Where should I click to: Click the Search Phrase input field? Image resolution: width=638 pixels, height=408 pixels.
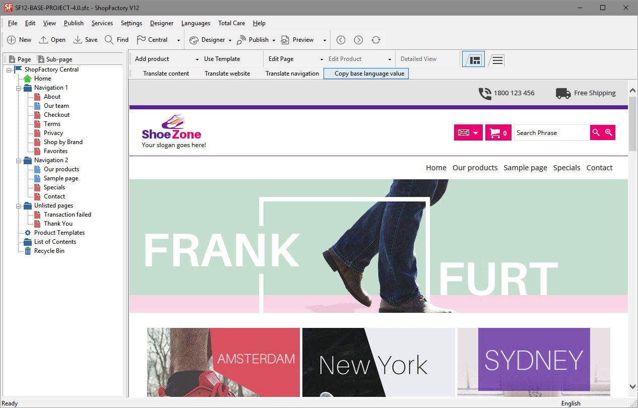(x=551, y=133)
